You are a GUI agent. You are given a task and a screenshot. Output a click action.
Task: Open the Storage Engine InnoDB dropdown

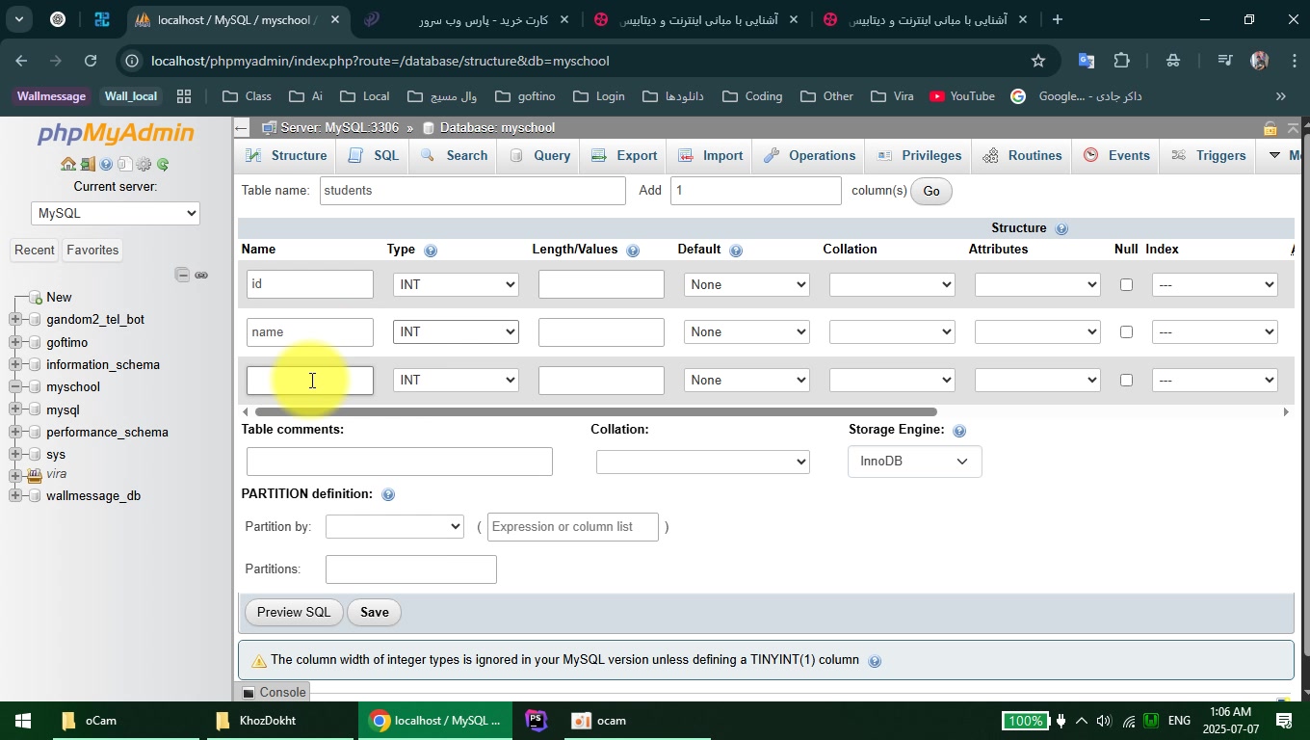(915, 462)
